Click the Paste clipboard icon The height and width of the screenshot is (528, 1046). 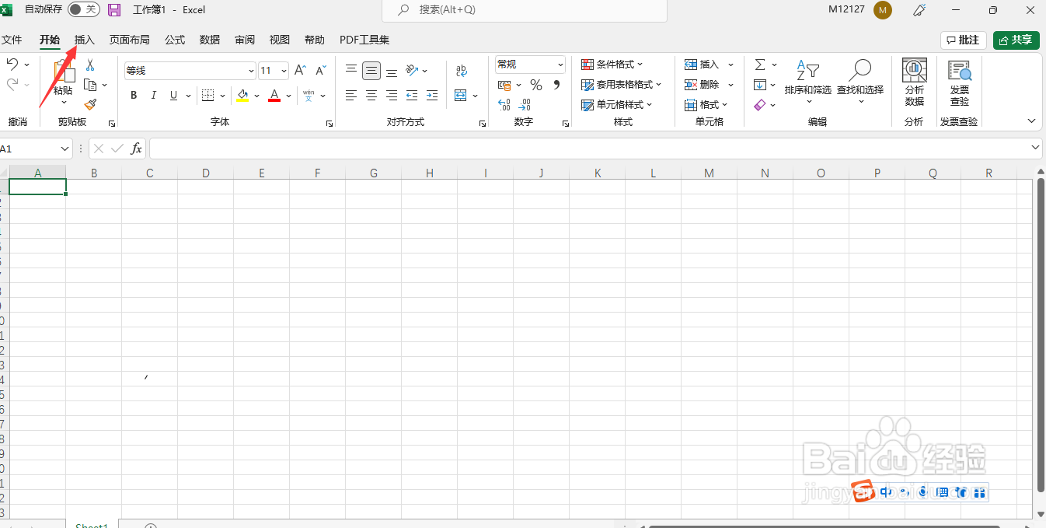(63, 72)
